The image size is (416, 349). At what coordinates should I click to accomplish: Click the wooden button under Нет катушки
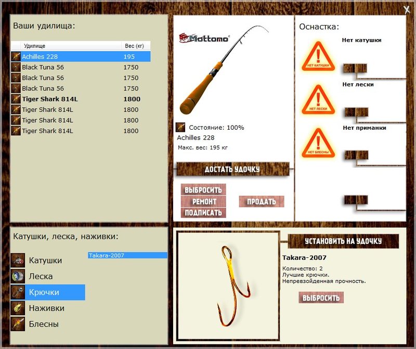point(355,68)
